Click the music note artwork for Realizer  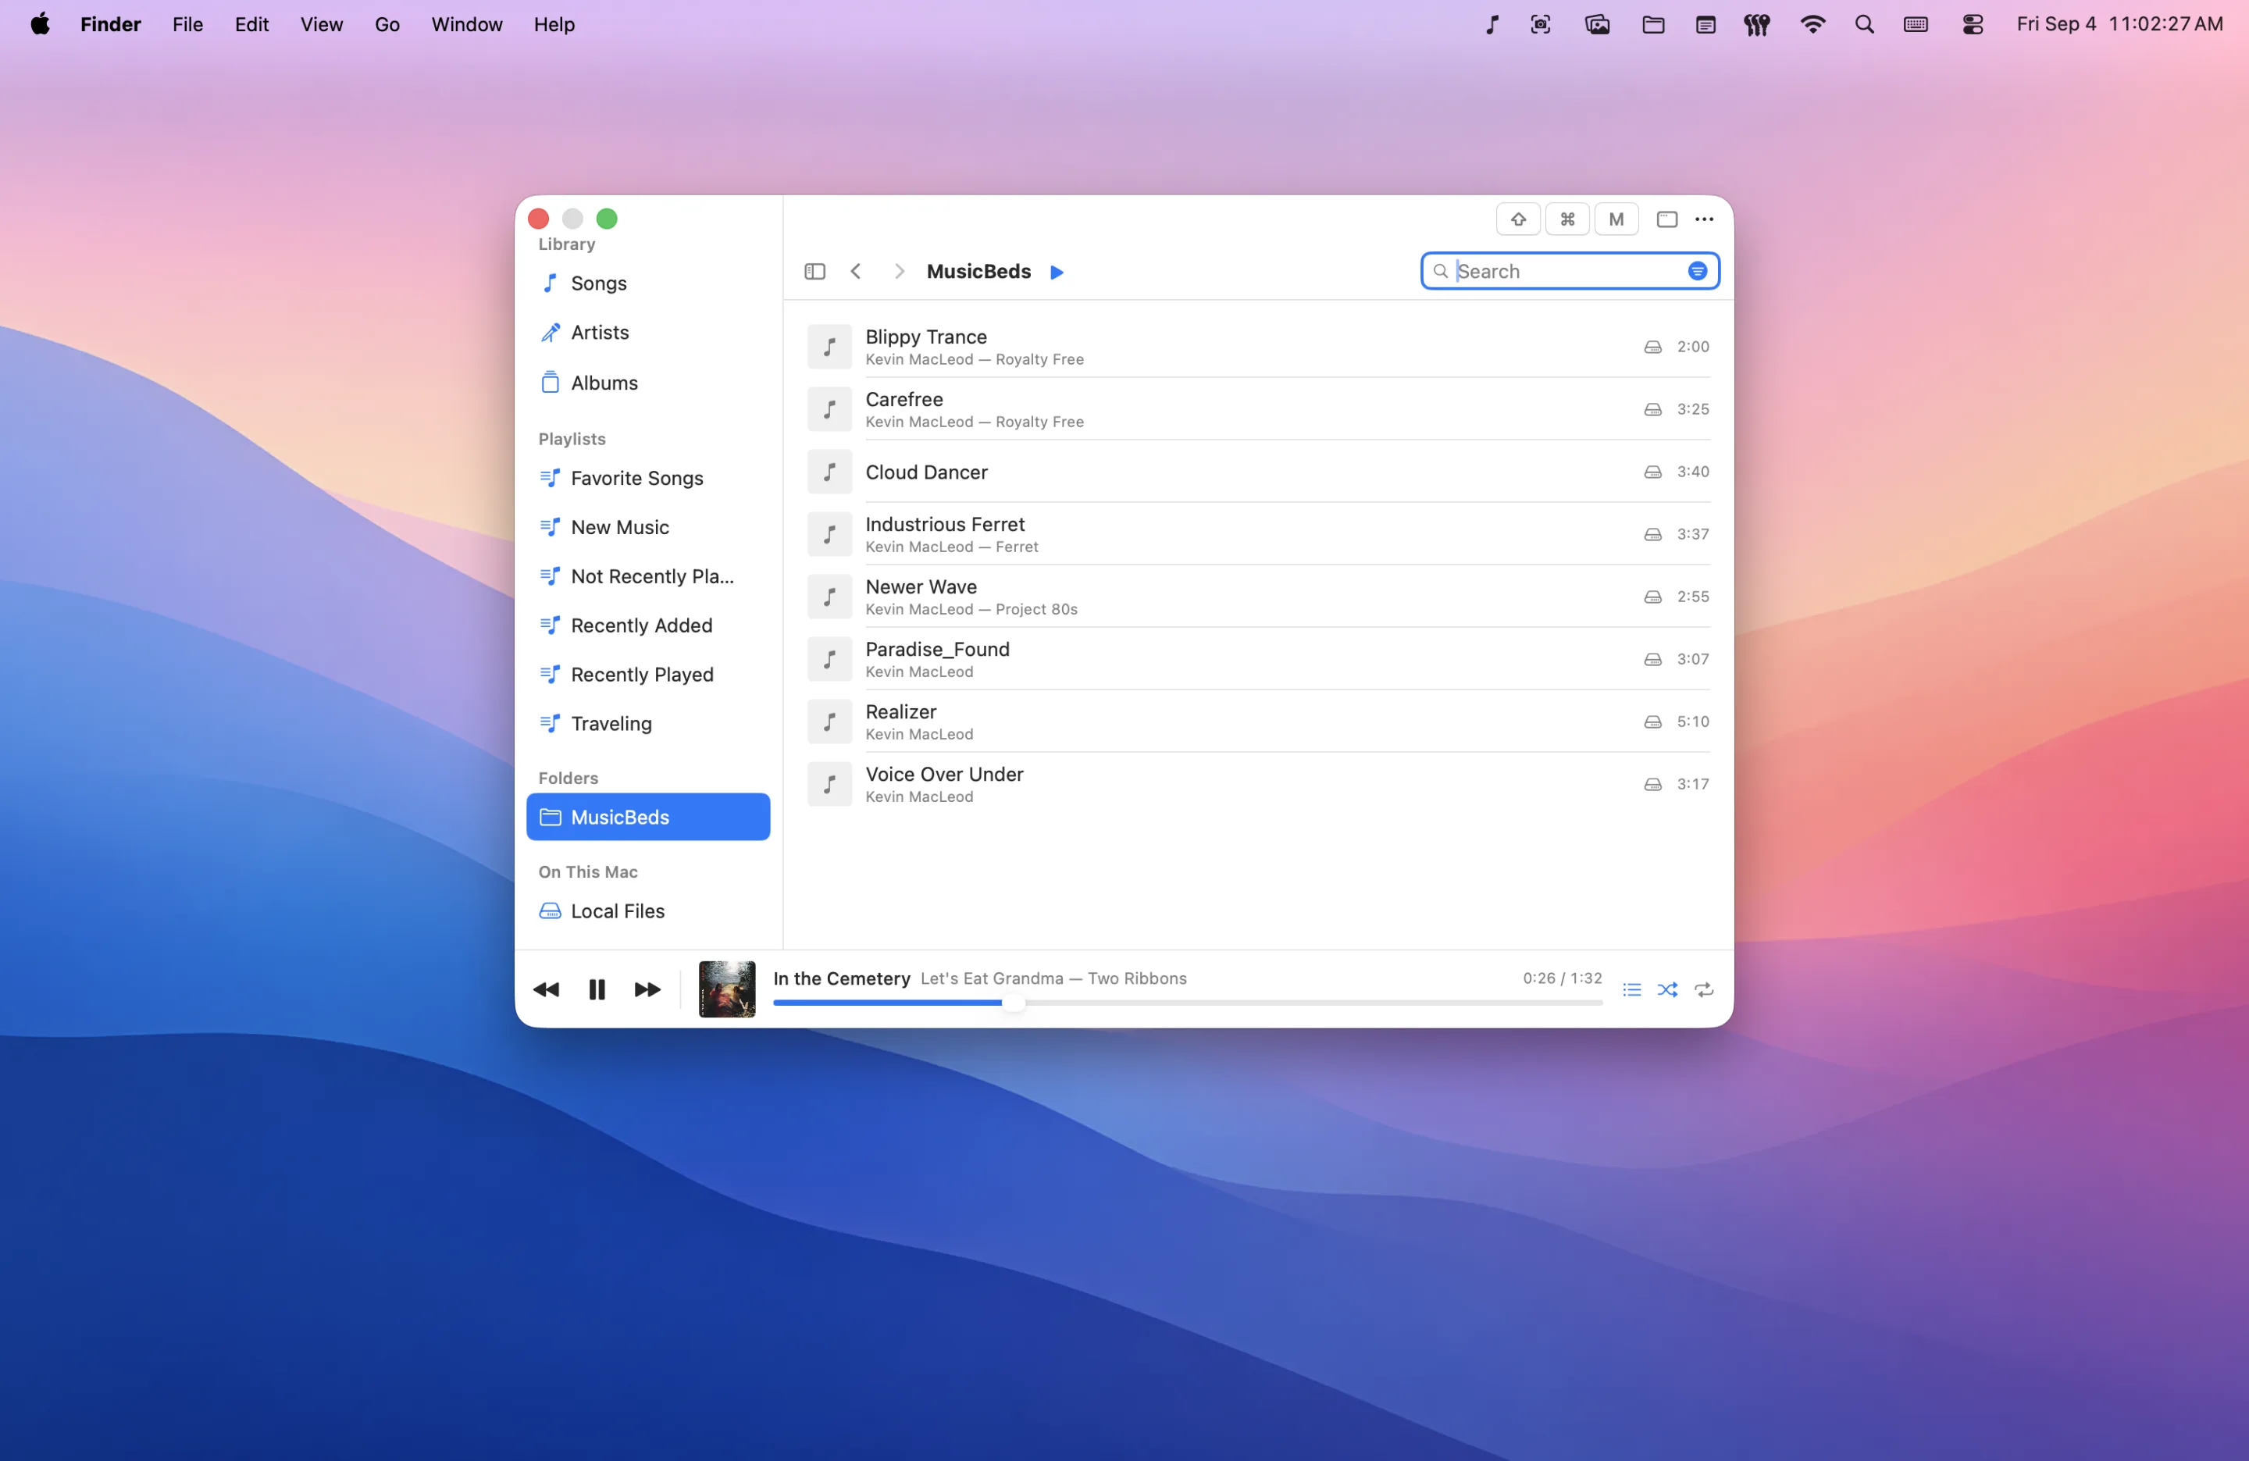pyautogui.click(x=829, y=721)
